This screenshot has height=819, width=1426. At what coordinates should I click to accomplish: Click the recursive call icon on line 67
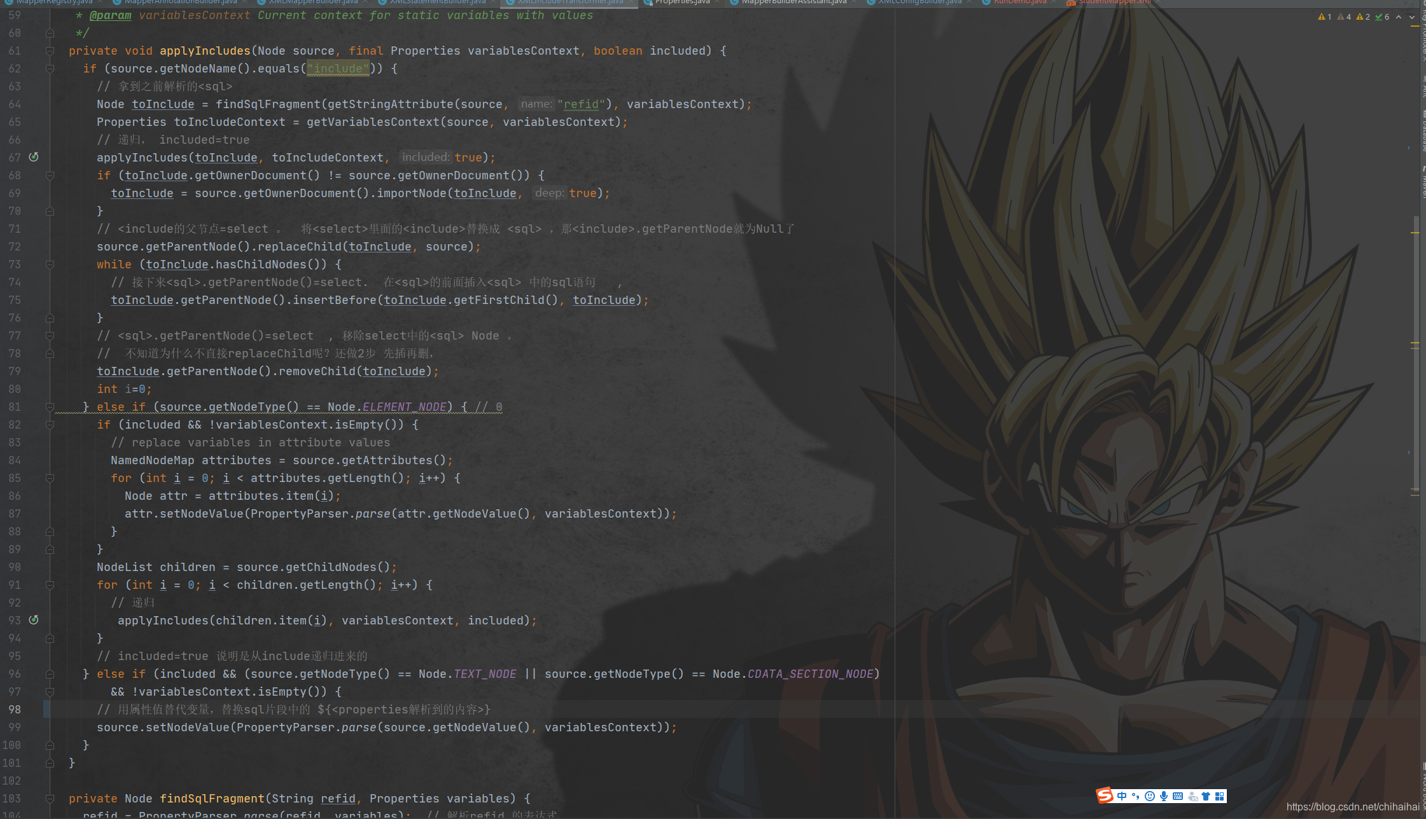click(x=34, y=156)
